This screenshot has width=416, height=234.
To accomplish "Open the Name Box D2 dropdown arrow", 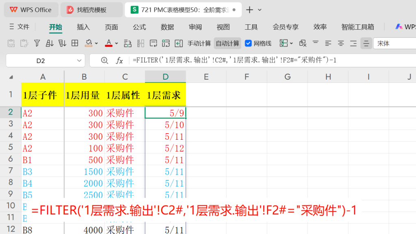I will [x=79, y=61].
